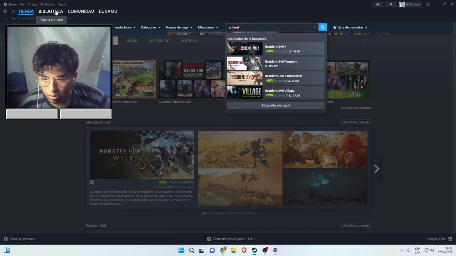Click the microphone tray icon
The width and height of the screenshot is (456, 256).
(409, 250)
